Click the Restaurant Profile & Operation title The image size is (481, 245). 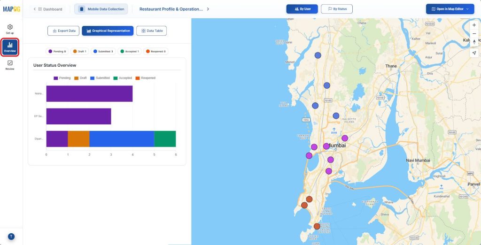[x=171, y=9]
